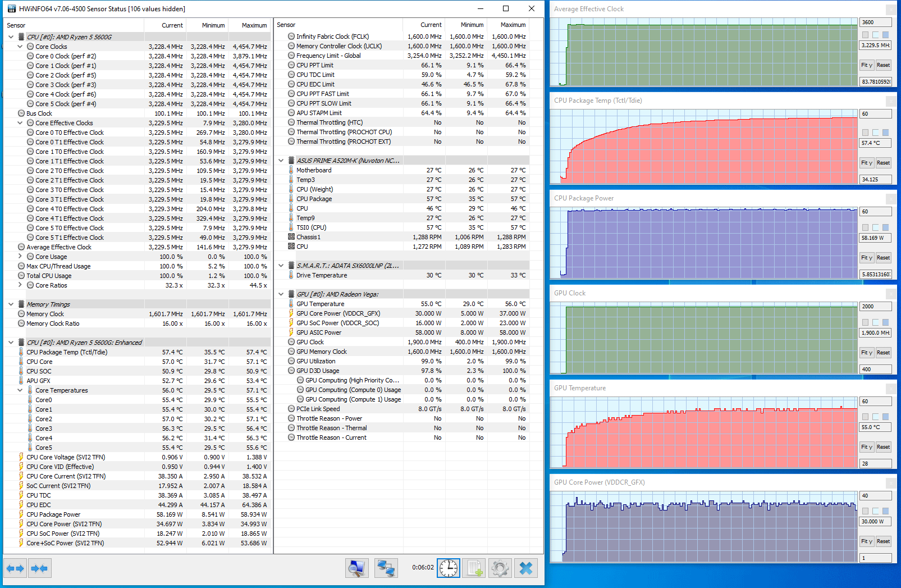Click the 40 maximum field in GPU Core Power graph
Image resolution: width=901 pixels, height=588 pixels.
(x=876, y=496)
